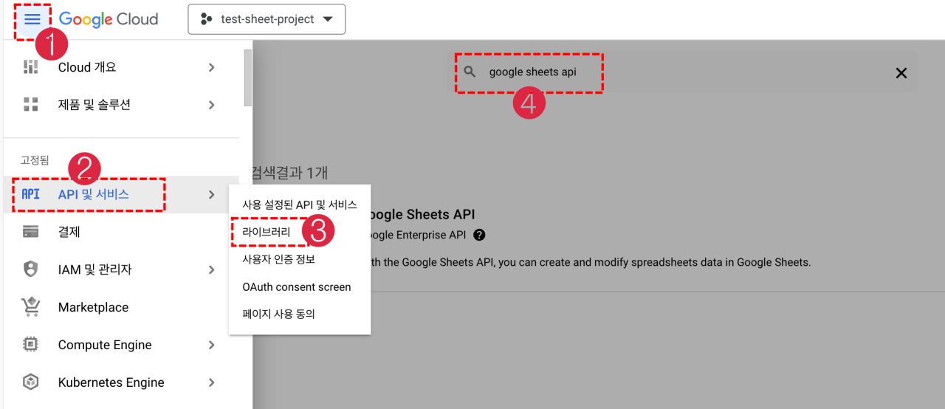945x409 pixels.
Task: Open the test-sheet-project project selector
Action: [267, 19]
